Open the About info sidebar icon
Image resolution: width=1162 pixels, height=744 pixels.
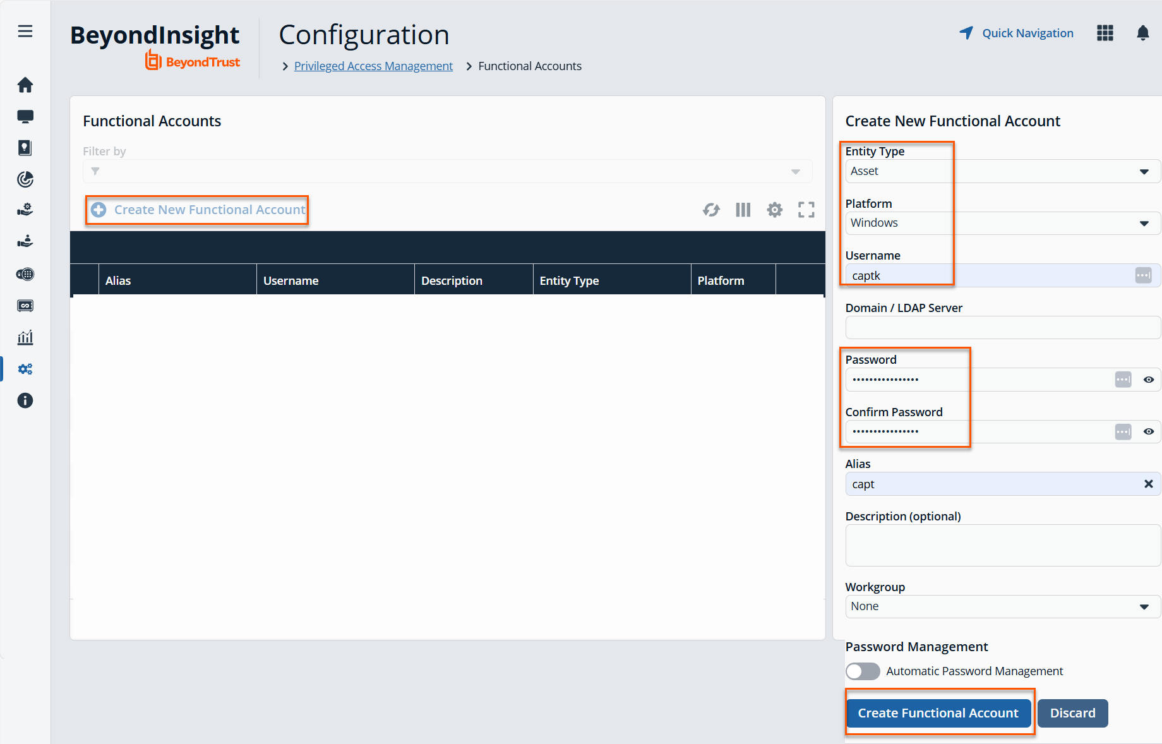coord(25,400)
